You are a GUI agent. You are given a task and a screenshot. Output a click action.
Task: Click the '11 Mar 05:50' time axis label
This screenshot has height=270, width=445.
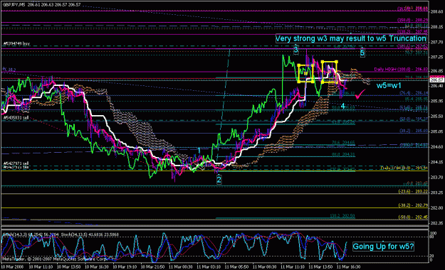[236, 267]
